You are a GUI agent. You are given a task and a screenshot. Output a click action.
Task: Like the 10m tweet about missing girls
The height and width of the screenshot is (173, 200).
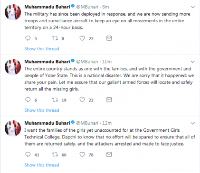point(82,100)
